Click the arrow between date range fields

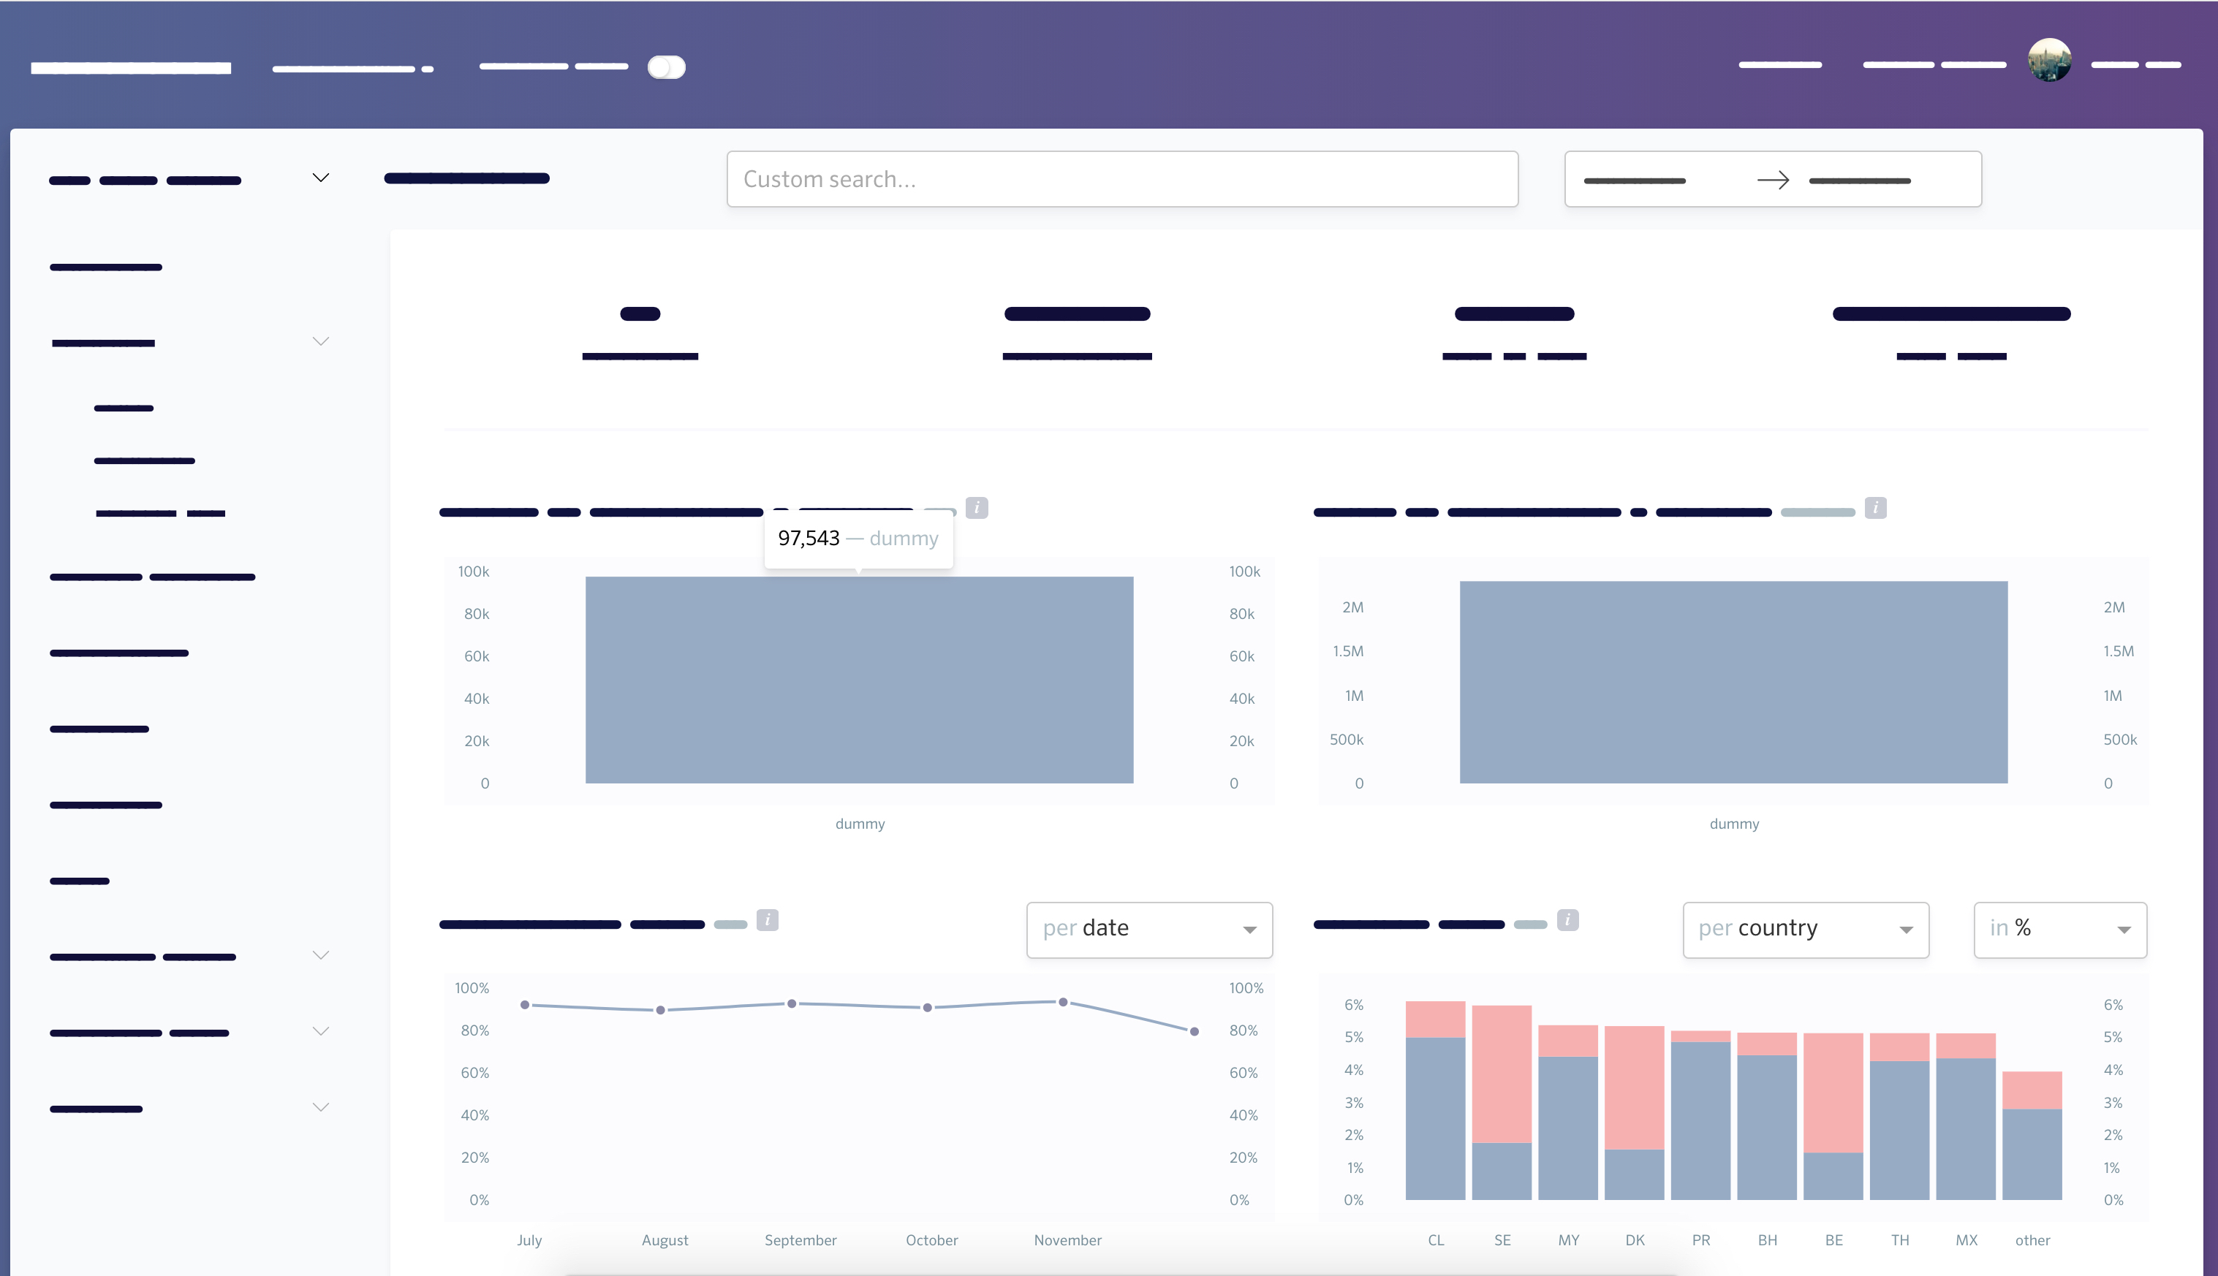(1773, 181)
